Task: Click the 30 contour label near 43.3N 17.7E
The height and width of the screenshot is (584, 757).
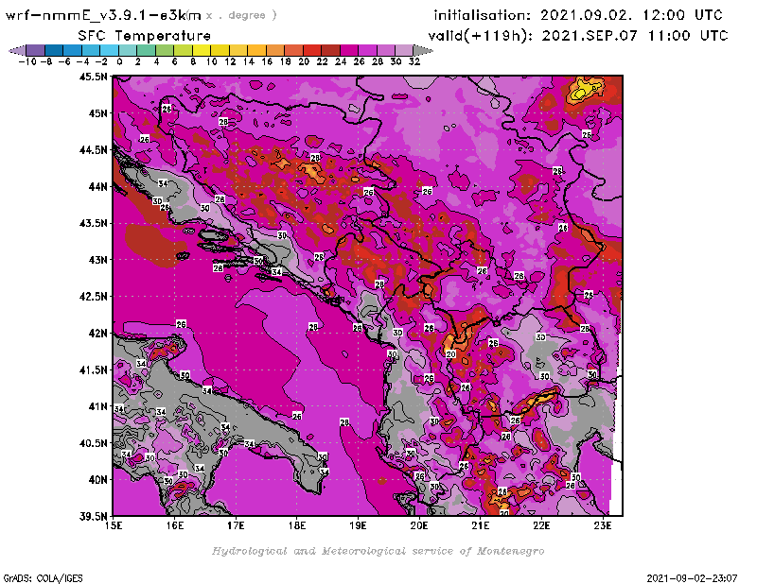Action: pos(282,235)
